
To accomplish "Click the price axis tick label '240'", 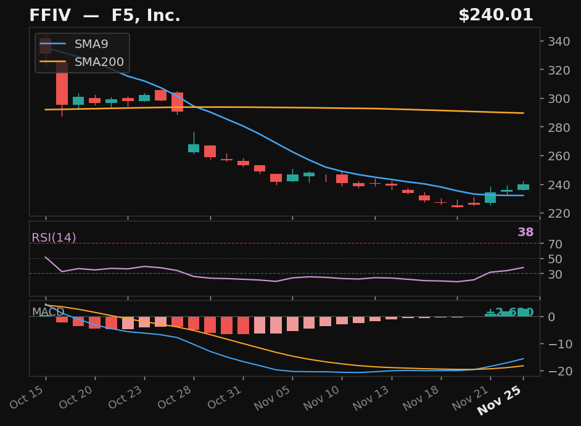I will tap(559, 185).
